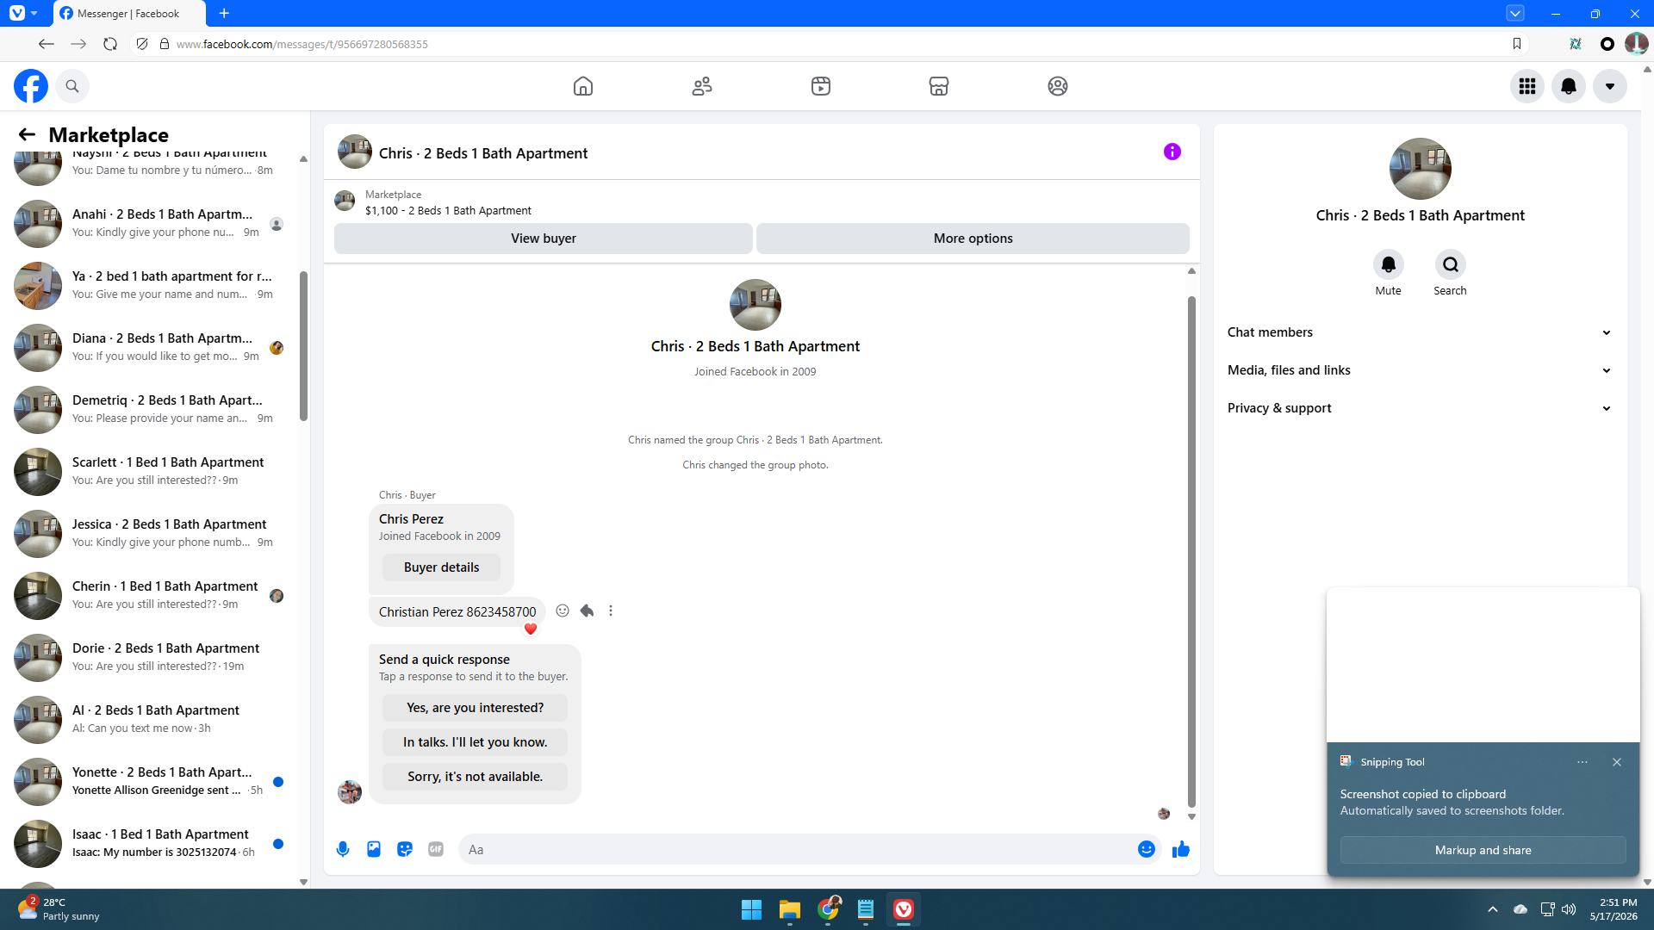
Task: Open the Friends icon in top navigation
Action: (x=702, y=86)
